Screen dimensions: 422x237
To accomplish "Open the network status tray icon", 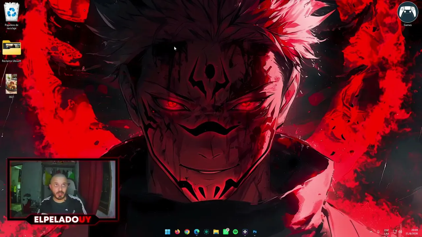I will click(x=395, y=232).
